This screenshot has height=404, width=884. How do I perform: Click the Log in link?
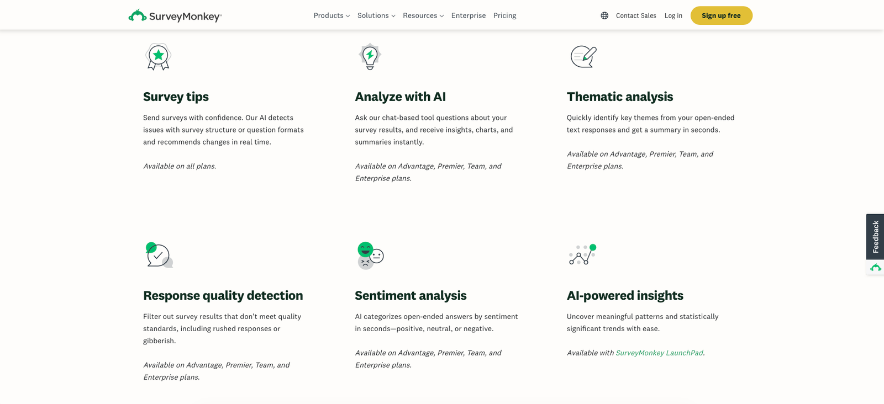click(x=673, y=15)
